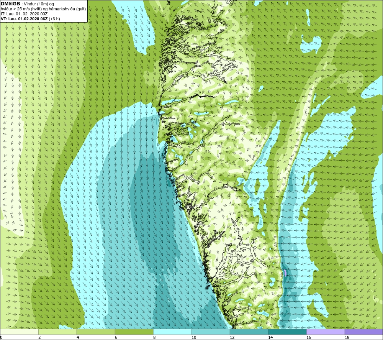
Task: Click the small purple wind-maximum patch on map
Action: pos(286,273)
